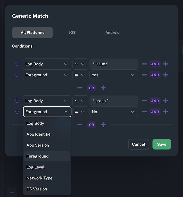Click the curly braces icon beside *.crash* row
Screen dimensions: 183x197
(x=17, y=101)
